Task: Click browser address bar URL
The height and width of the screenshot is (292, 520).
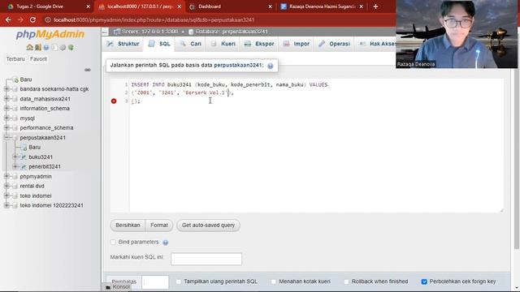Action: (x=154, y=19)
